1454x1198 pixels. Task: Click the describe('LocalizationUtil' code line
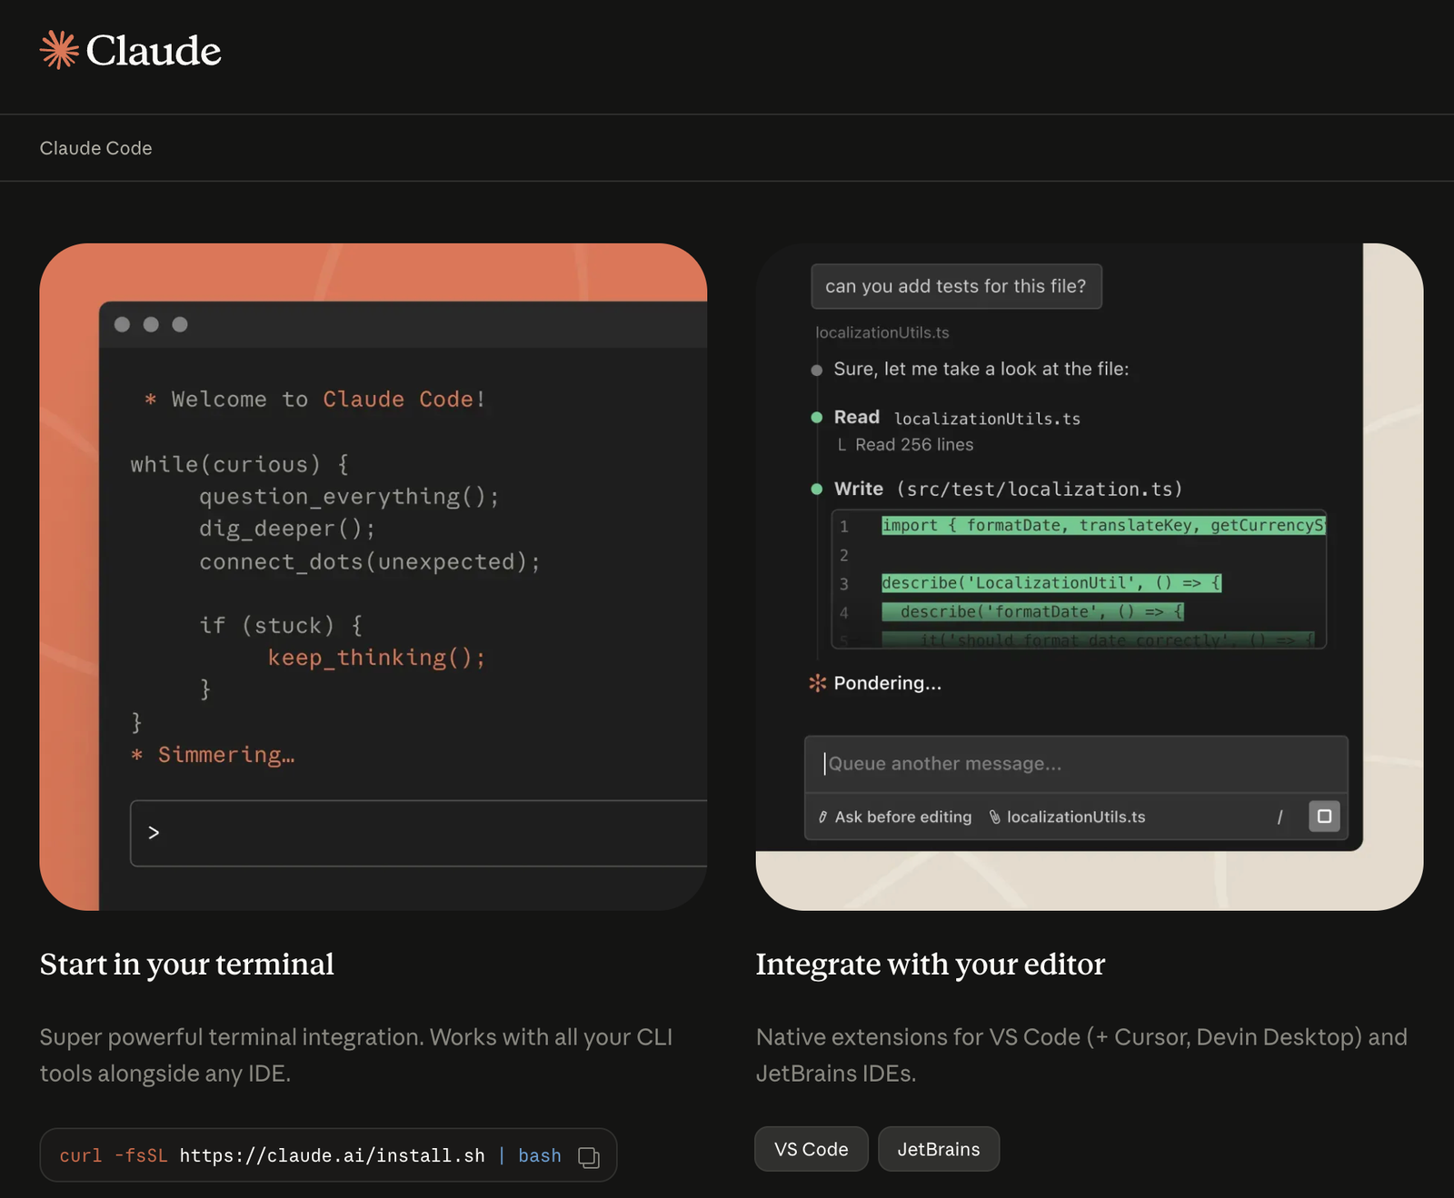[x=1051, y=583]
